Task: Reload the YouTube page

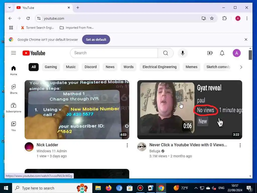Action: coord(28,18)
